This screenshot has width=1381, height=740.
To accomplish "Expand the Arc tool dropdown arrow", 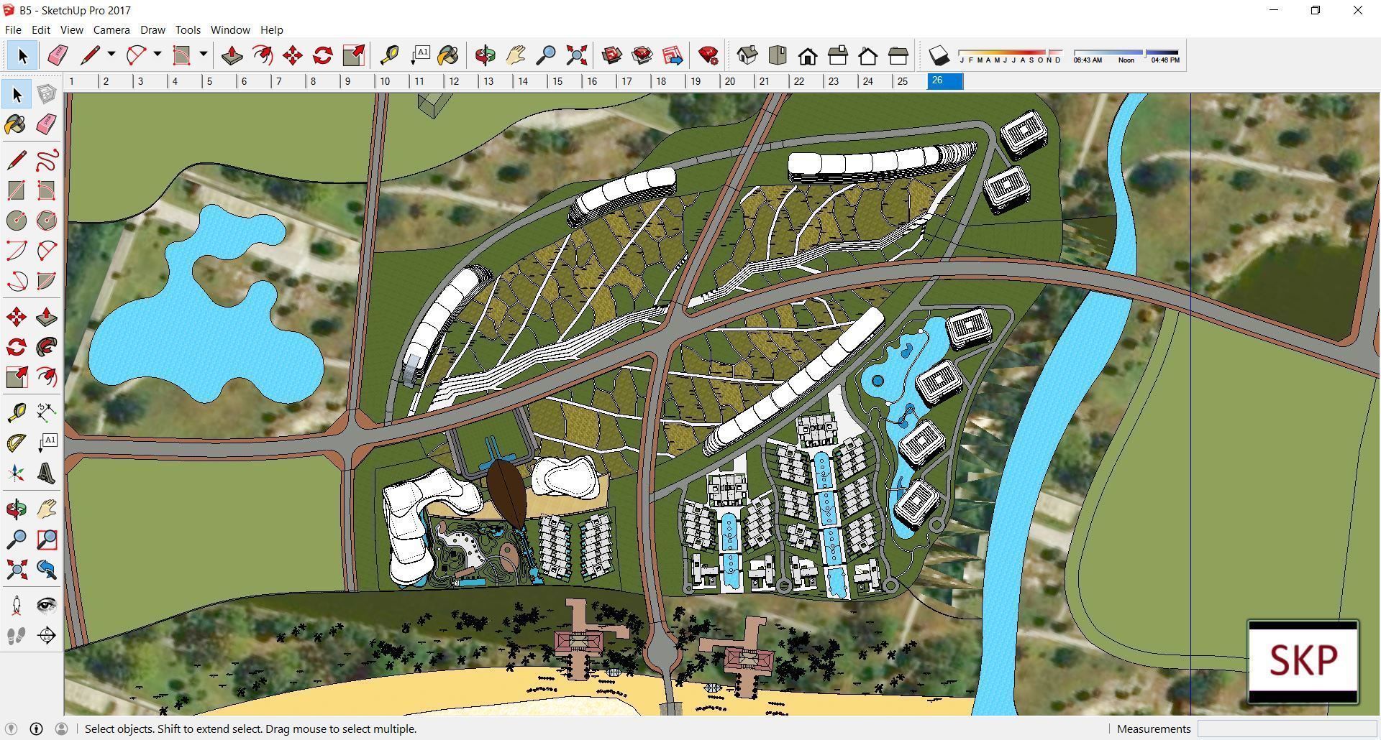I will (x=157, y=55).
